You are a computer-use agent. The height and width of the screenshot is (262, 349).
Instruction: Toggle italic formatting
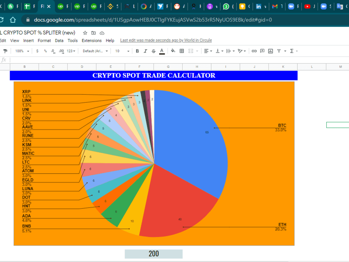[145, 51]
